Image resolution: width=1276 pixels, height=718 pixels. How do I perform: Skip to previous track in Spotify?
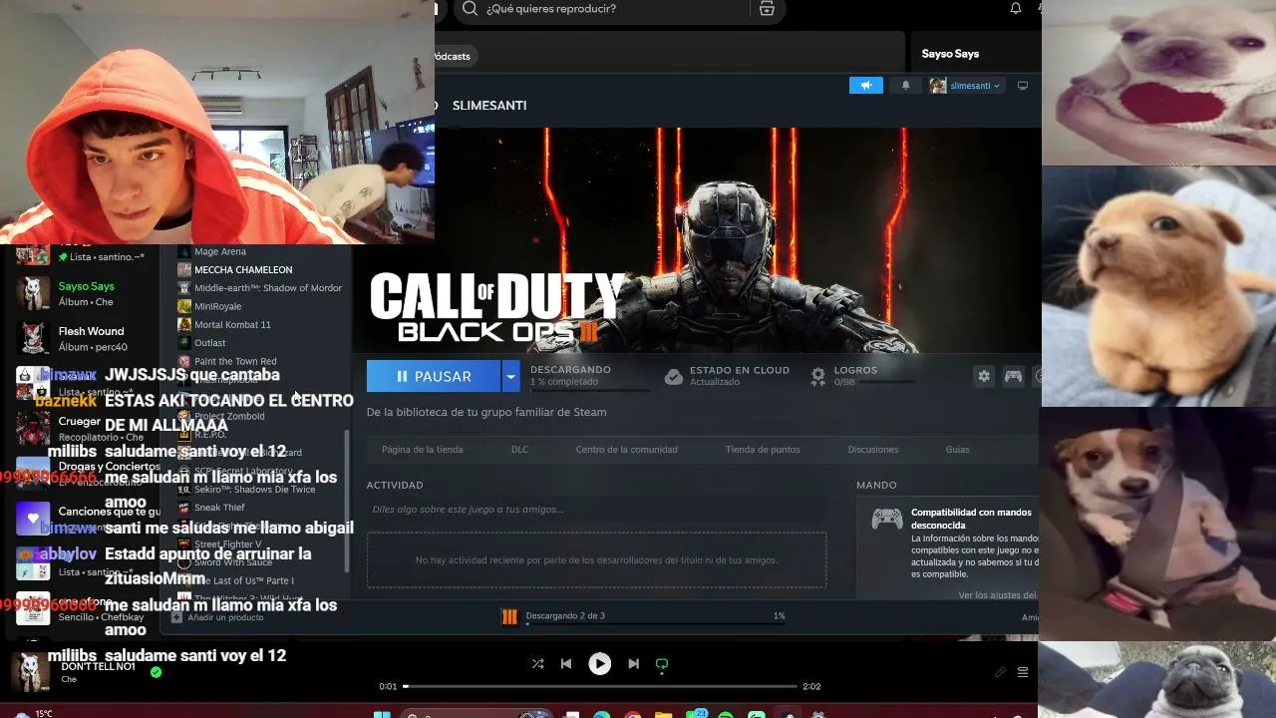566,663
